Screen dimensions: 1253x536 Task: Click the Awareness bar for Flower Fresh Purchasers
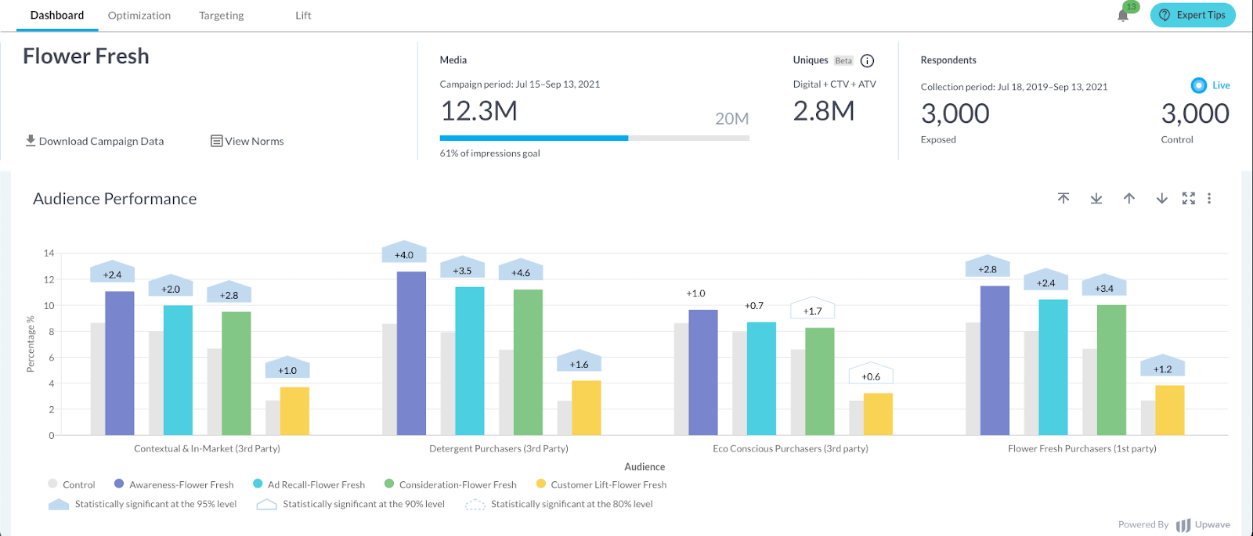click(995, 361)
